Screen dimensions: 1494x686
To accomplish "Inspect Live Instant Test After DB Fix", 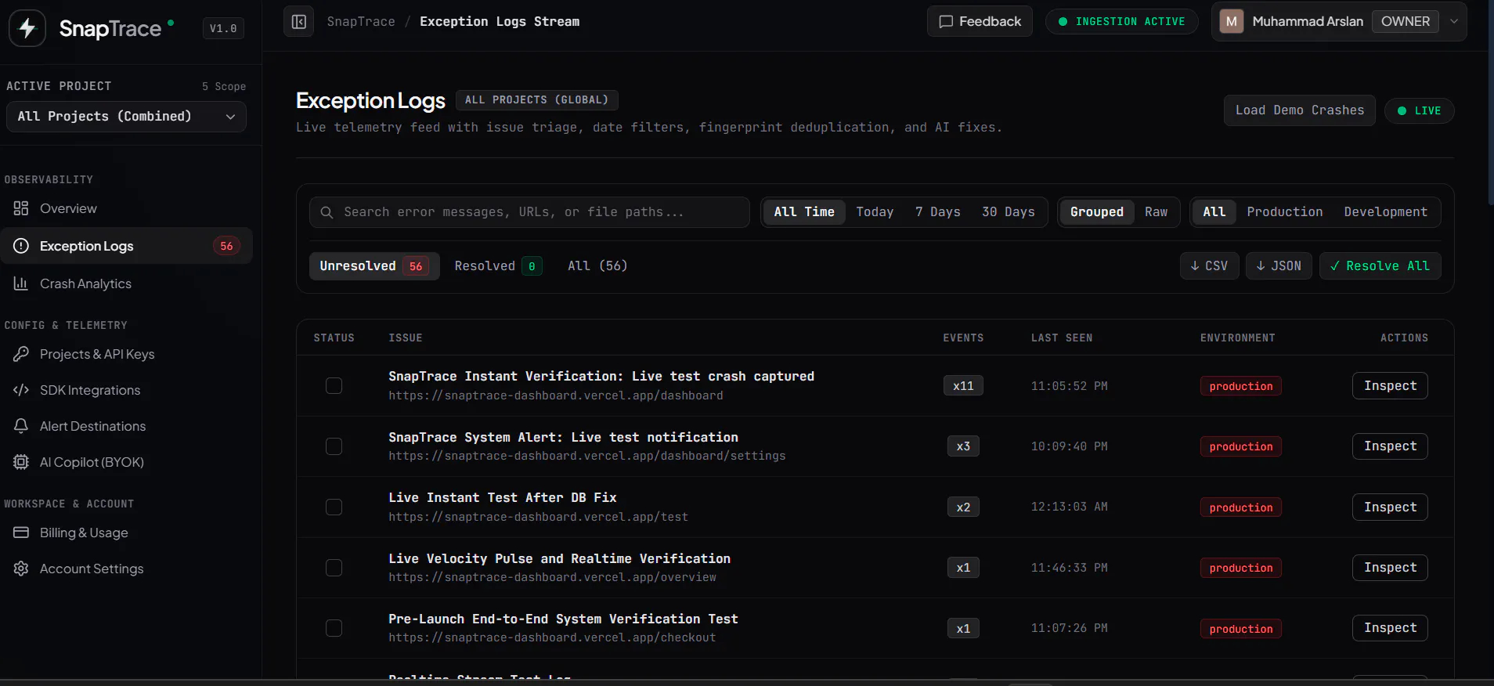I will pyautogui.click(x=1390, y=507).
